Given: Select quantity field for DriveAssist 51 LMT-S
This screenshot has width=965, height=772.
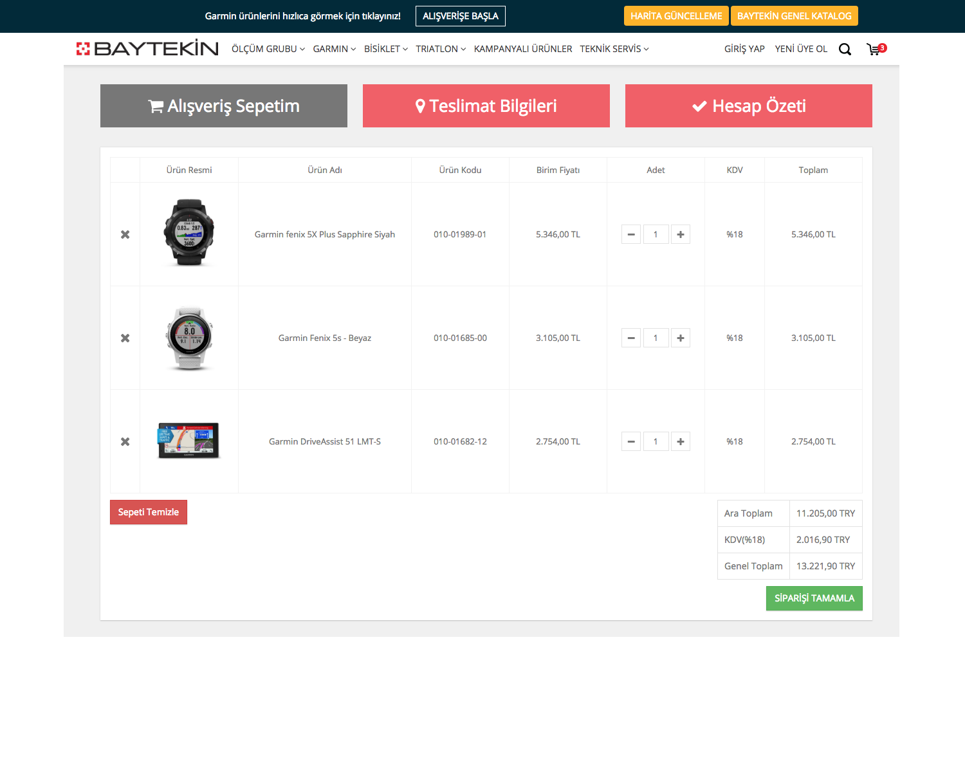Looking at the screenshot, I should 656,441.
